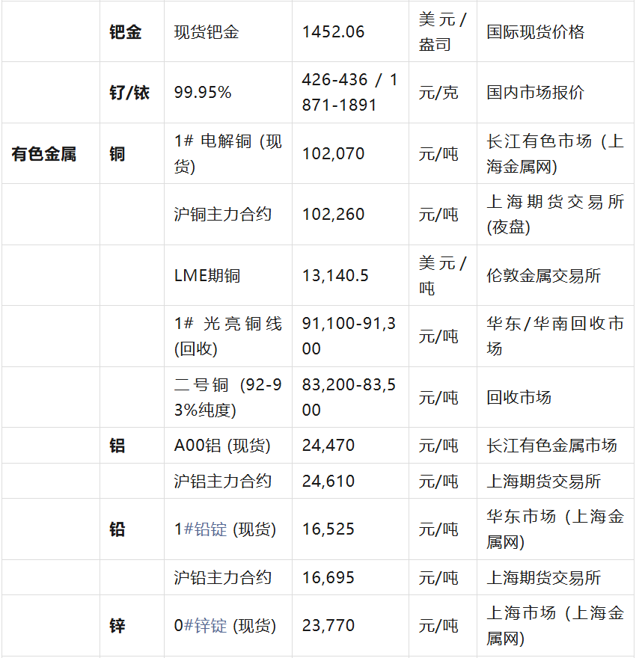Click the 1452.06 price value
The height and width of the screenshot is (658, 636).
coord(333,32)
